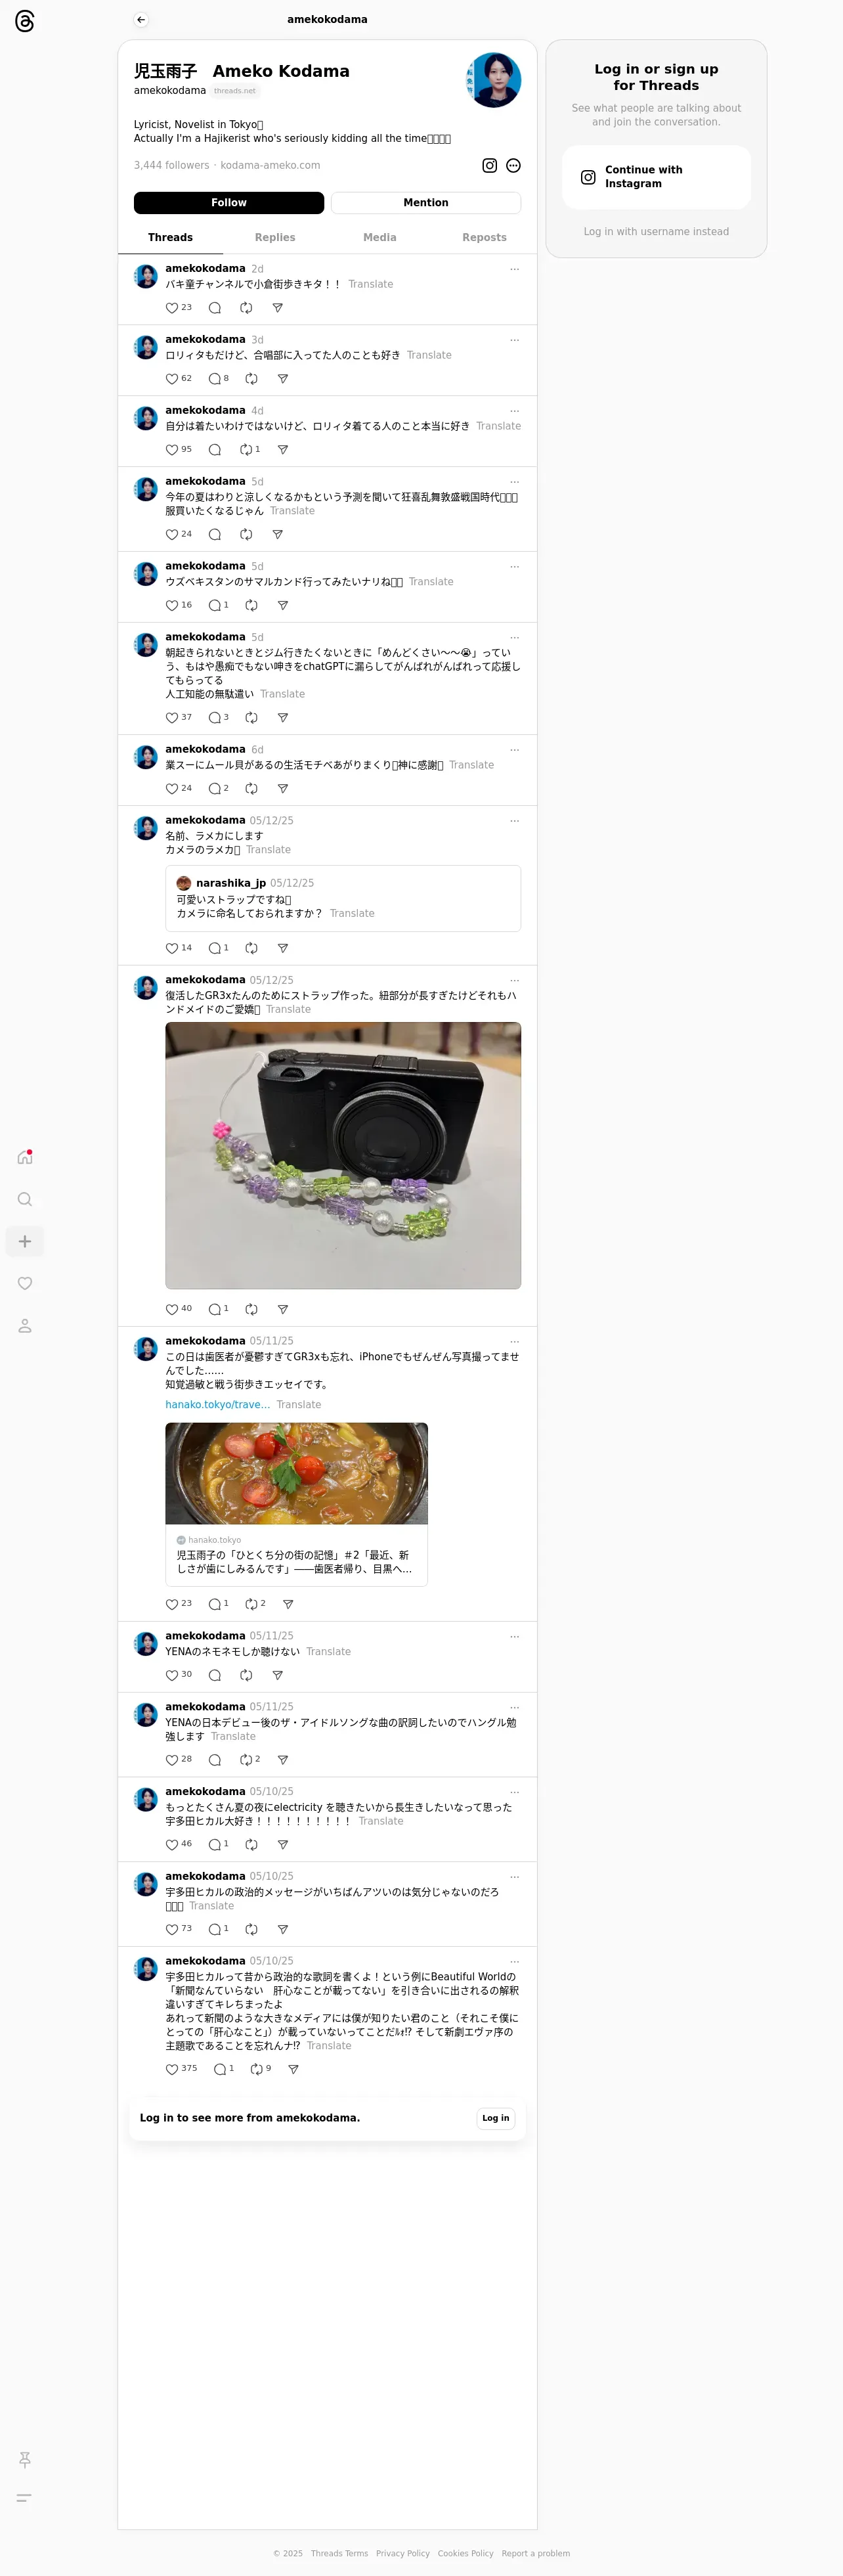Screen dimensions: 843x2576
Task: Repost the YENA Hangul study post
Action: (x=246, y=1759)
